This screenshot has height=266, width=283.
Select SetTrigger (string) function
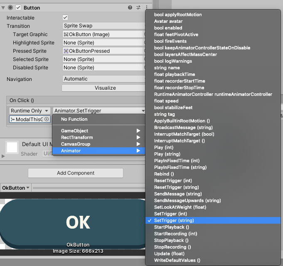click(213, 220)
